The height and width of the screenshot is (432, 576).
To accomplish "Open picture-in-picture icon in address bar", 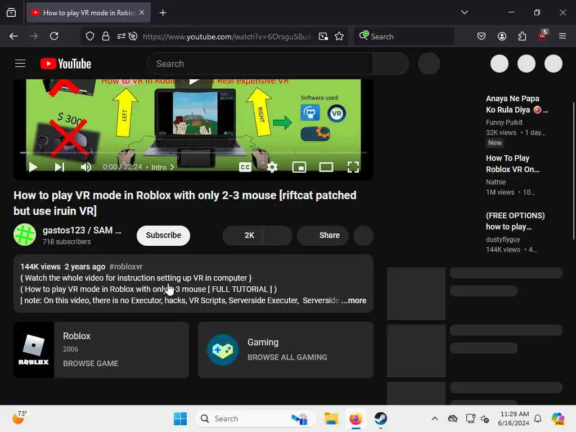I will click(x=323, y=36).
